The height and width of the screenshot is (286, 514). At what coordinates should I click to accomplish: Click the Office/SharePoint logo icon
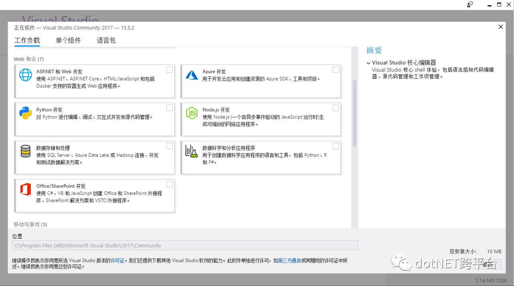[26, 189]
